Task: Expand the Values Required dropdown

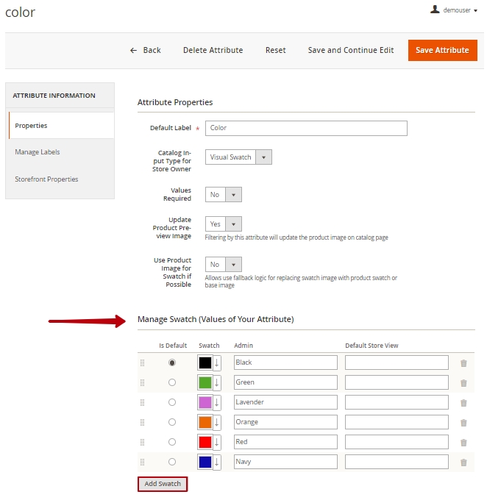Action: [224, 195]
